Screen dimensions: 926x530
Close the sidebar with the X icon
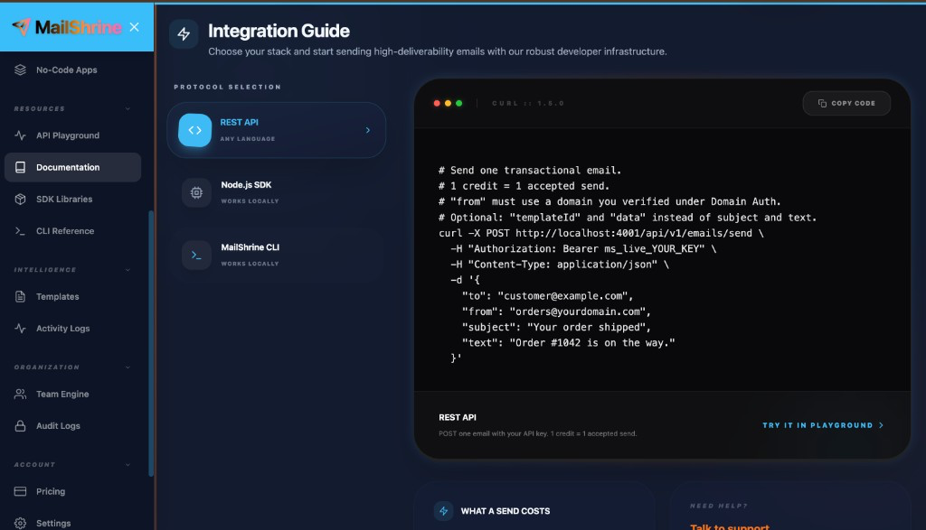point(135,27)
